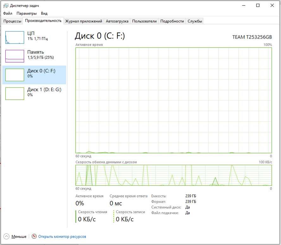Click the Формат 239 ГБ value
Screen dimensions: 281x245
point(191,201)
